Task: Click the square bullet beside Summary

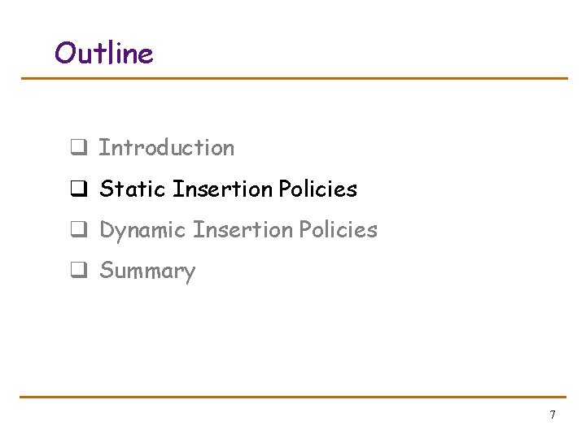Action: 77,272
